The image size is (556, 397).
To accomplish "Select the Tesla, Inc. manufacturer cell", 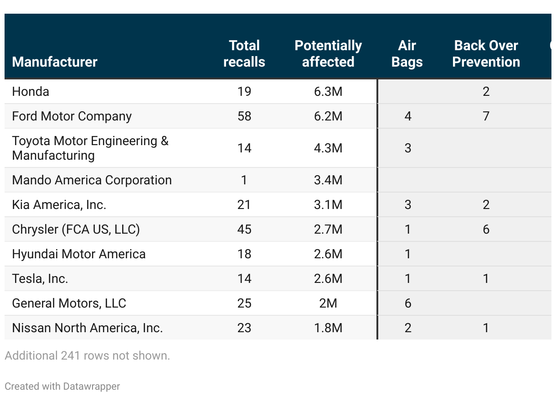I will click(40, 279).
